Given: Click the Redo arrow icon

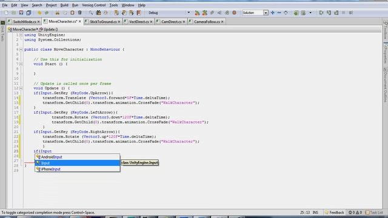Looking at the screenshot, I should (x=47, y=13).
